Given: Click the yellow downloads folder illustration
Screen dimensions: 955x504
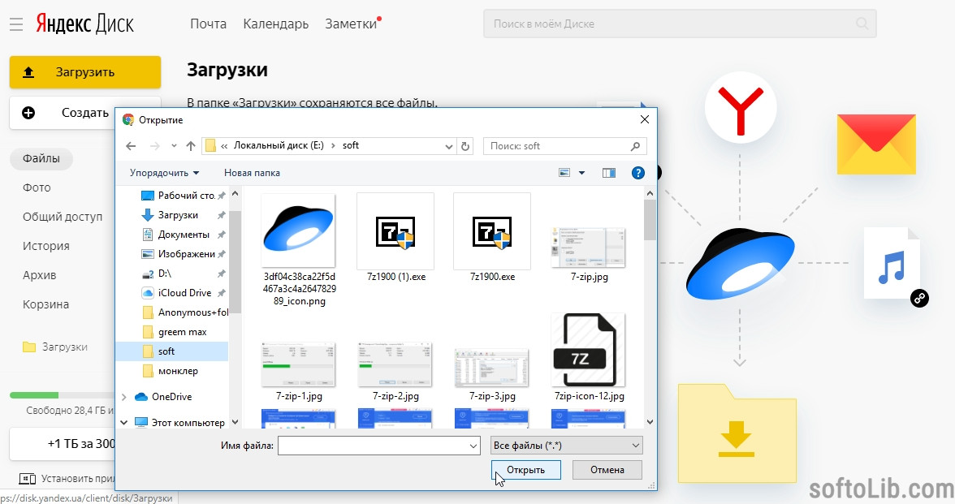Looking at the screenshot, I should 737,433.
